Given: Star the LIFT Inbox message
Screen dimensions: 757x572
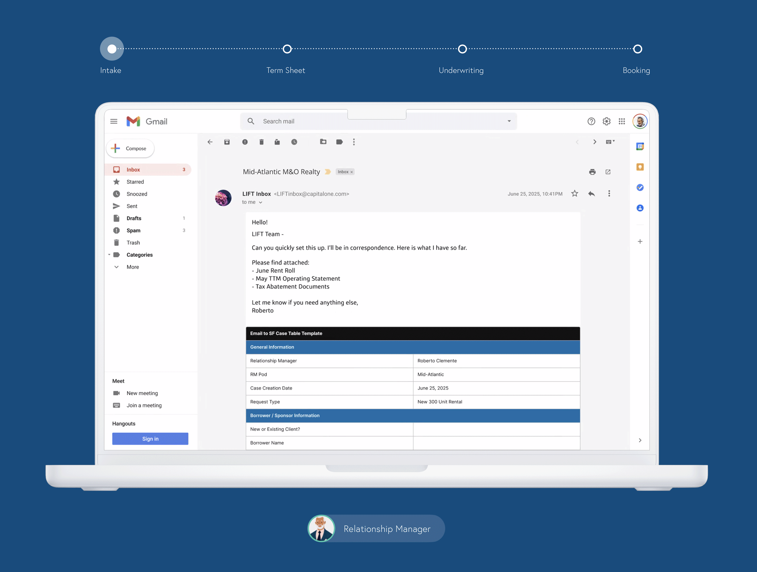Looking at the screenshot, I should (x=575, y=194).
